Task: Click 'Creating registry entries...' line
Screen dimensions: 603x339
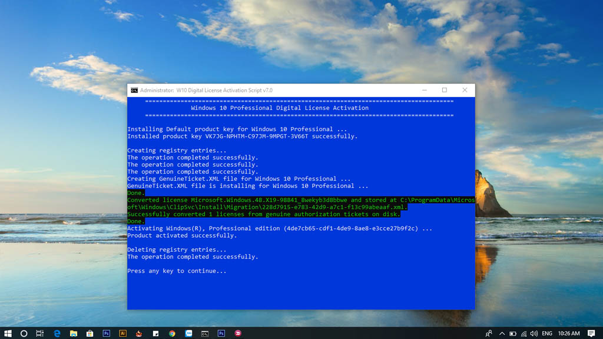Action: point(177,151)
